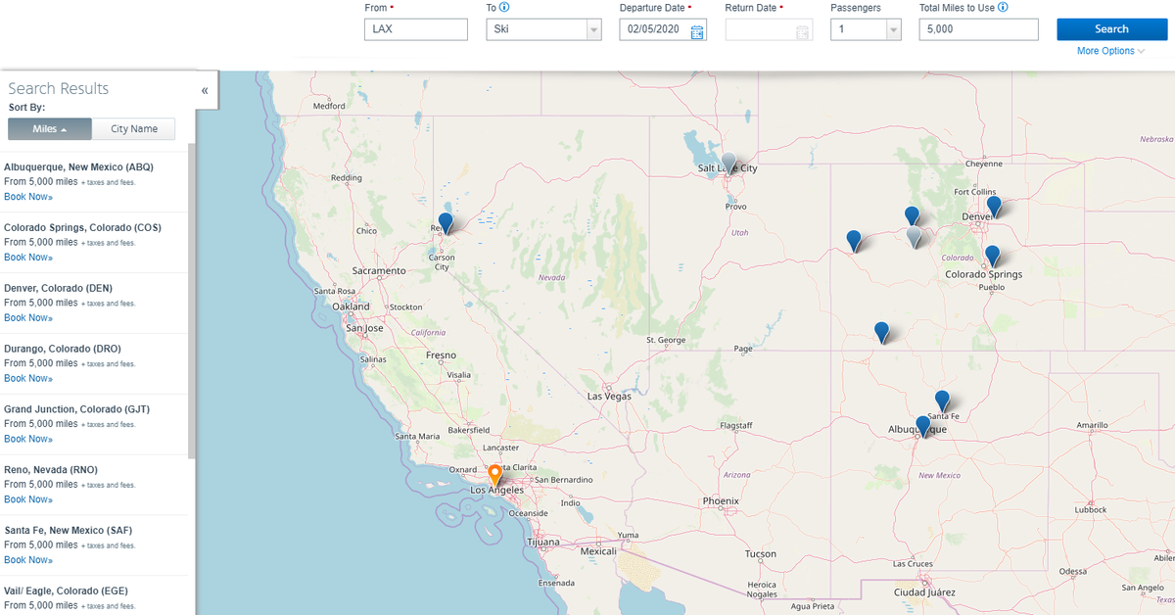Screen dimensions: 1175x615
Task: Click Book Now for Denver, Colorado
Action: [x=27, y=317]
